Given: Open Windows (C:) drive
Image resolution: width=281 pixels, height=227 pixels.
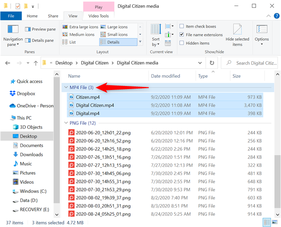Looking at the screenshot, I should (29, 191).
